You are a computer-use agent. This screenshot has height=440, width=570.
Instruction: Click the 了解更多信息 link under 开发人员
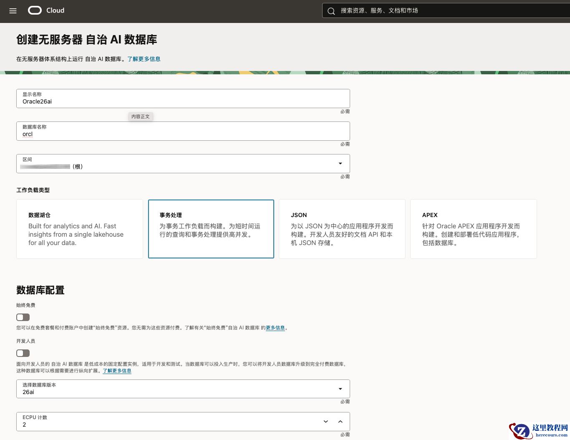[x=117, y=371]
